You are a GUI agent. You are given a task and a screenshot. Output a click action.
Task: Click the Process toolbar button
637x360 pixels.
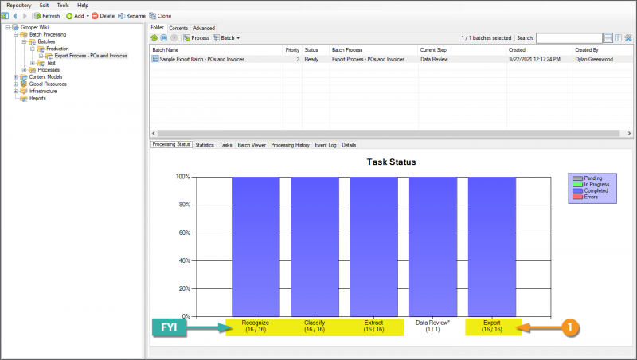(196, 37)
